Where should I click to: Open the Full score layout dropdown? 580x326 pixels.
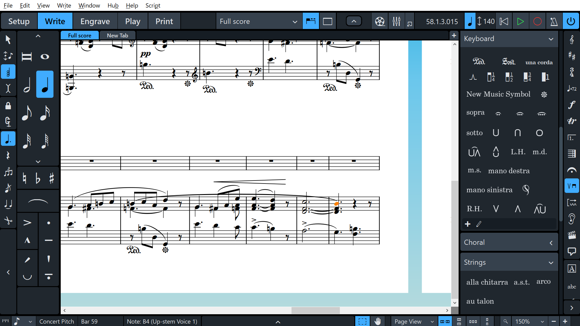click(259, 21)
